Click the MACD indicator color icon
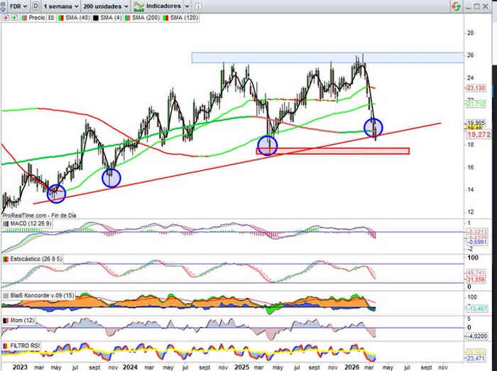497x371 pixels. point(5,224)
